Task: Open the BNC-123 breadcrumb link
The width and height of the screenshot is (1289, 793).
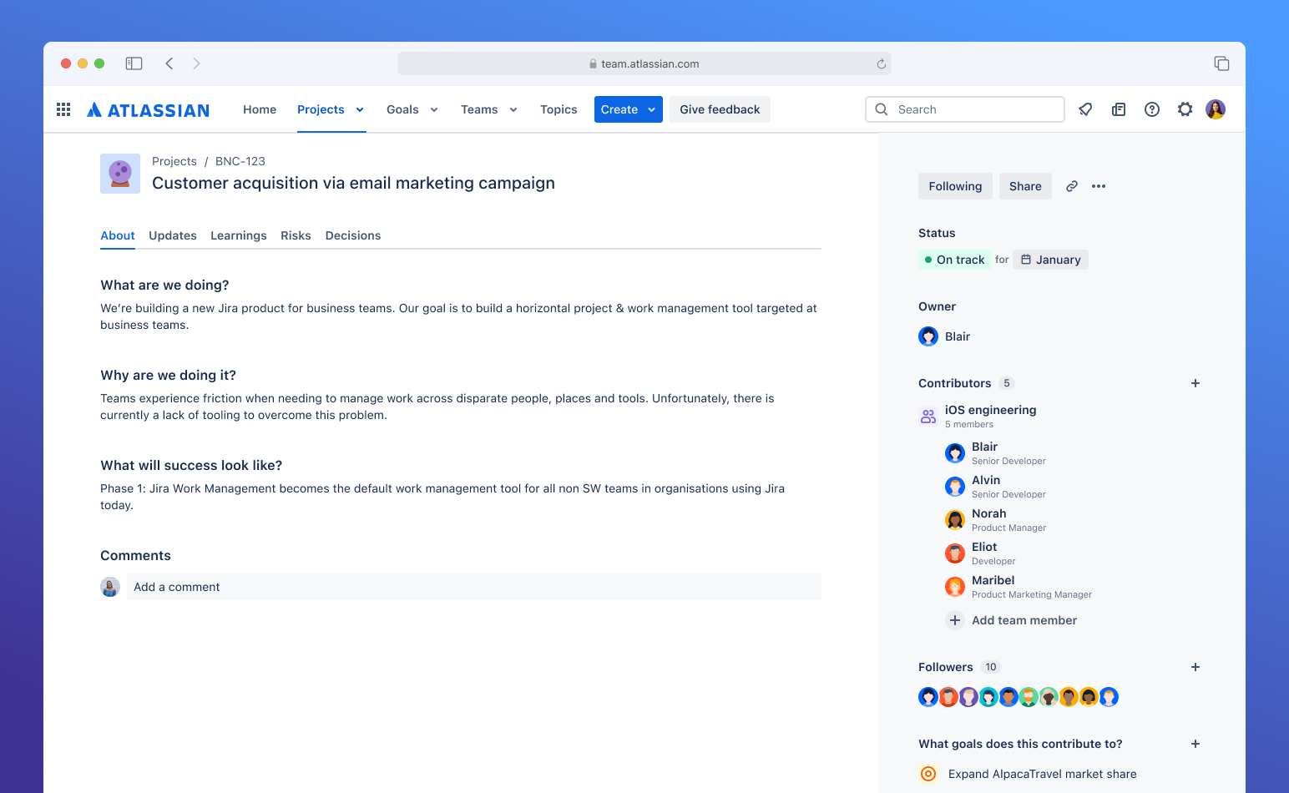Action: 240,161
